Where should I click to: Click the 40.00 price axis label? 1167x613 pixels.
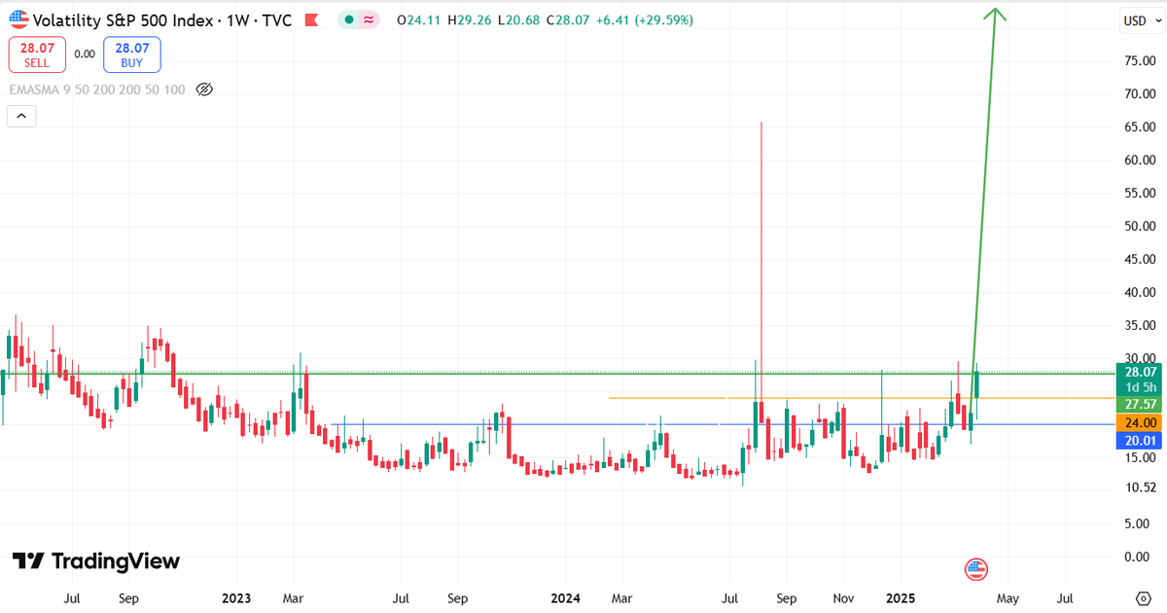pos(1140,292)
